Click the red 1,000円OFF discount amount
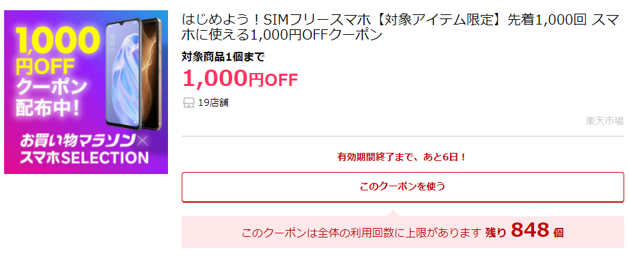 pos(240,78)
